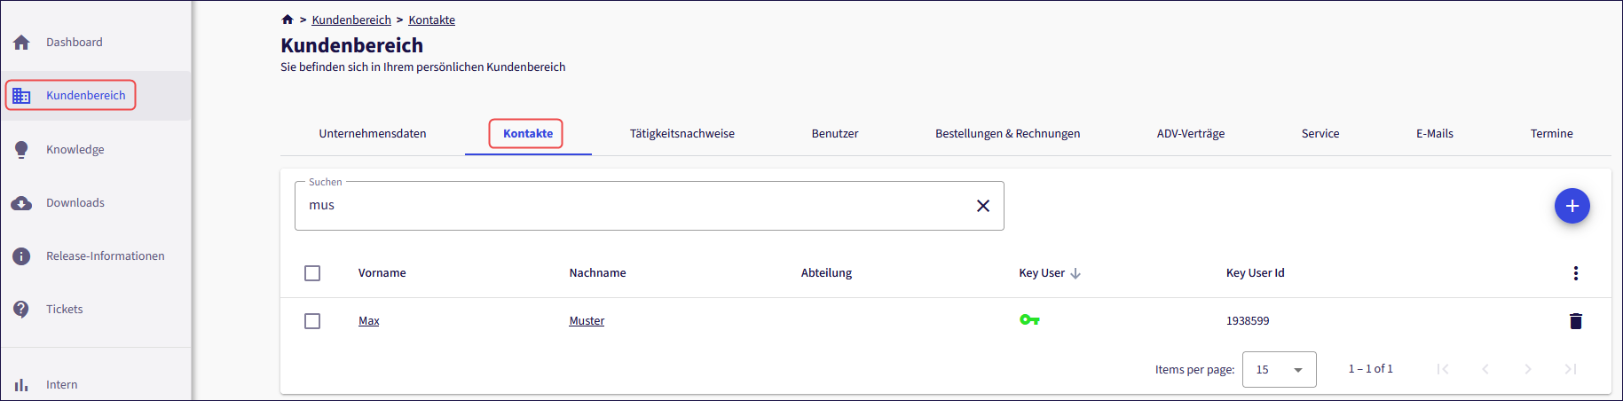Viewport: 1623px width, 401px height.
Task: Open the Bestellungen & Rechnungen tab
Action: click(x=1007, y=134)
